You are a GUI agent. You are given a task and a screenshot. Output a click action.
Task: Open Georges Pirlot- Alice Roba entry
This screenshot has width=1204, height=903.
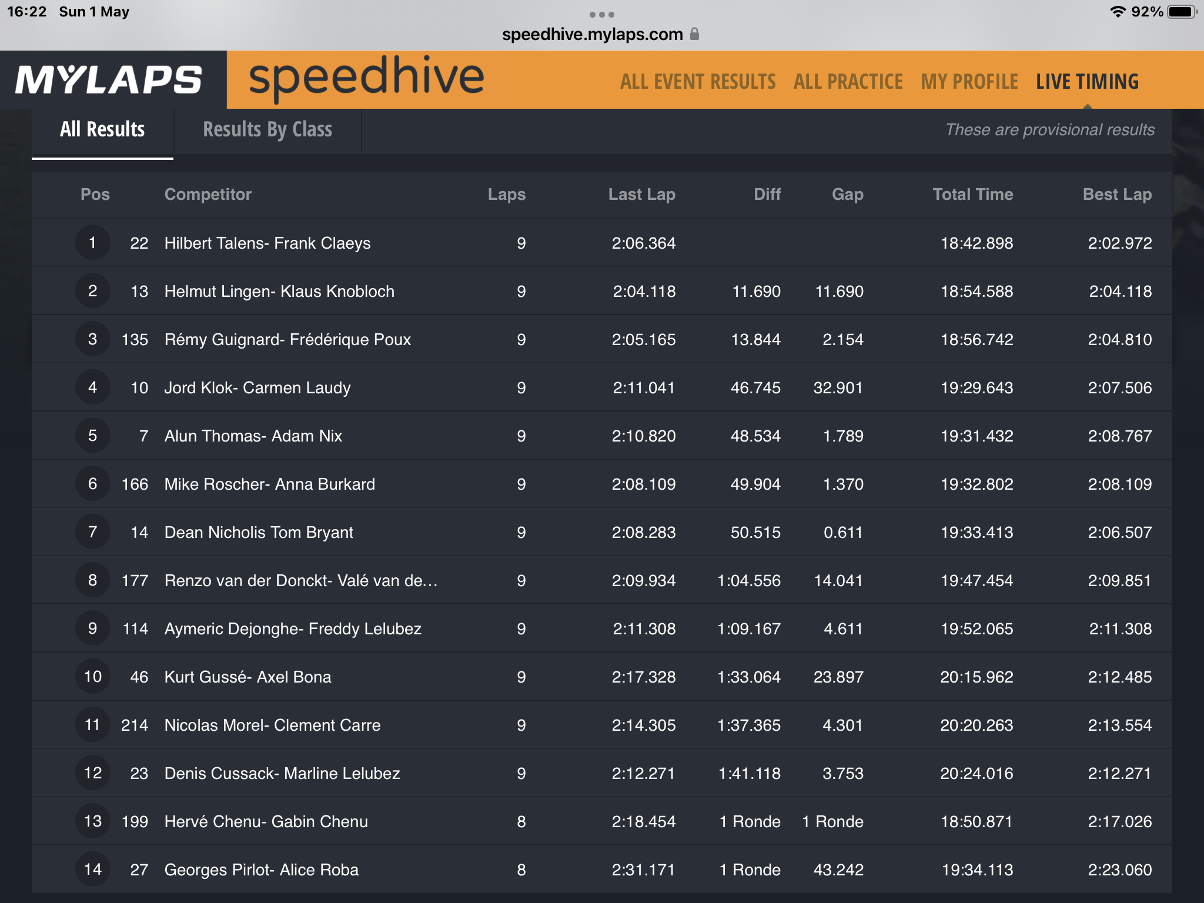click(x=602, y=869)
